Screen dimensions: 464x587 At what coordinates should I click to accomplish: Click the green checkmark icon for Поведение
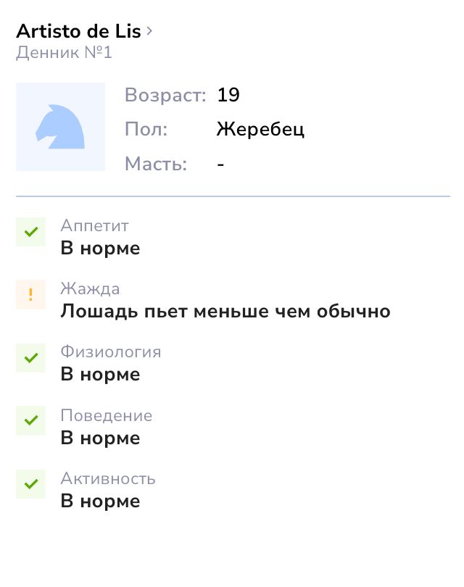point(30,420)
